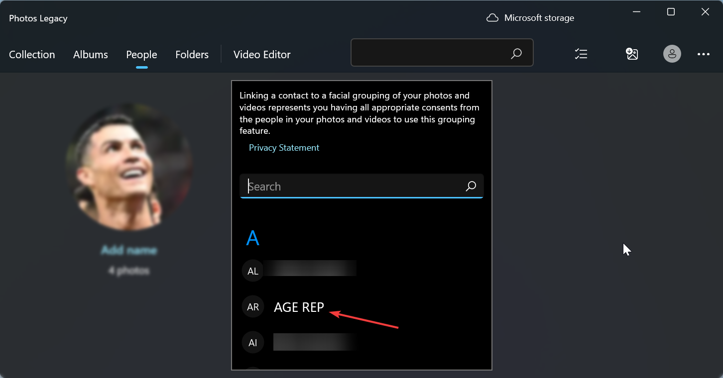
Task: Open the account profile icon
Action: click(672, 54)
